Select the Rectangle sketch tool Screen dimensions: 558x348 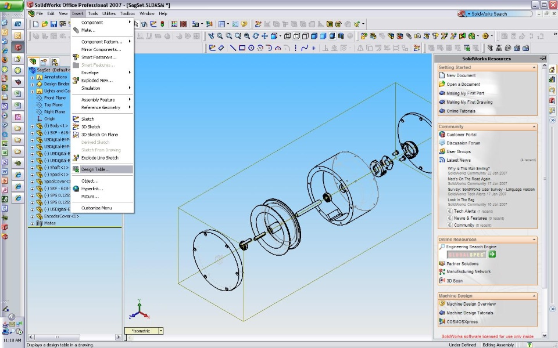(x=242, y=48)
